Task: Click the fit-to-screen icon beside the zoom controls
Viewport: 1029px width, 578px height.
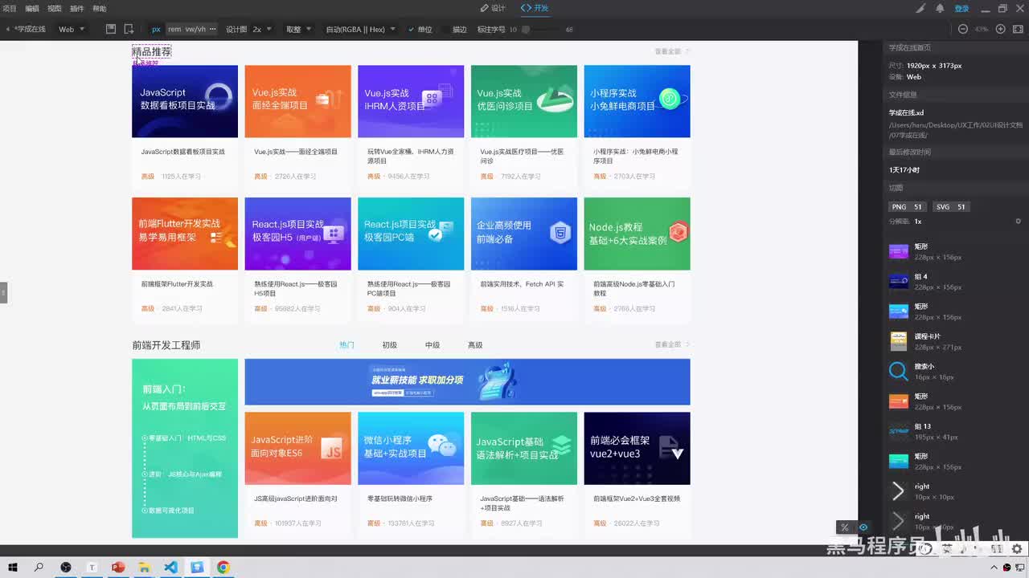Action: 1018,29
